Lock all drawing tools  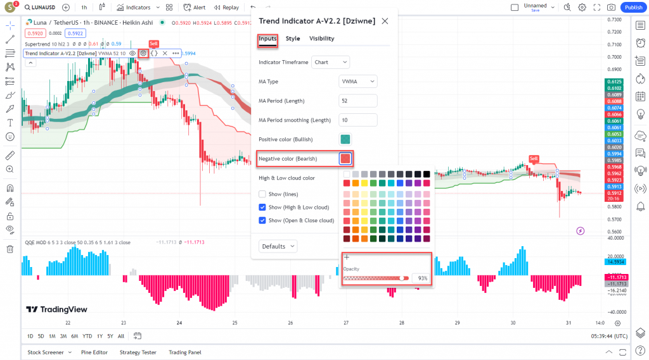coord(10,216)
